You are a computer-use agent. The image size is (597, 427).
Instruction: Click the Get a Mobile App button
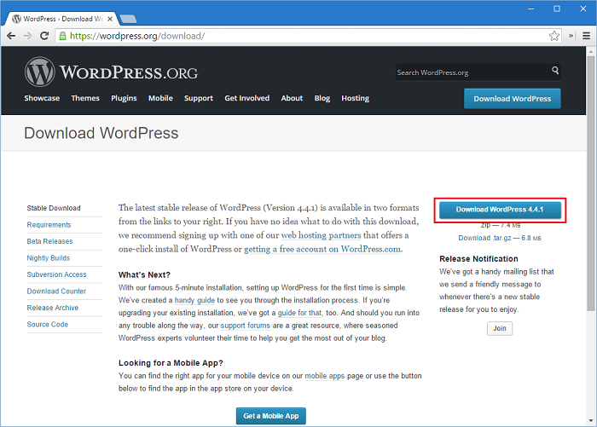click(270, 416)
